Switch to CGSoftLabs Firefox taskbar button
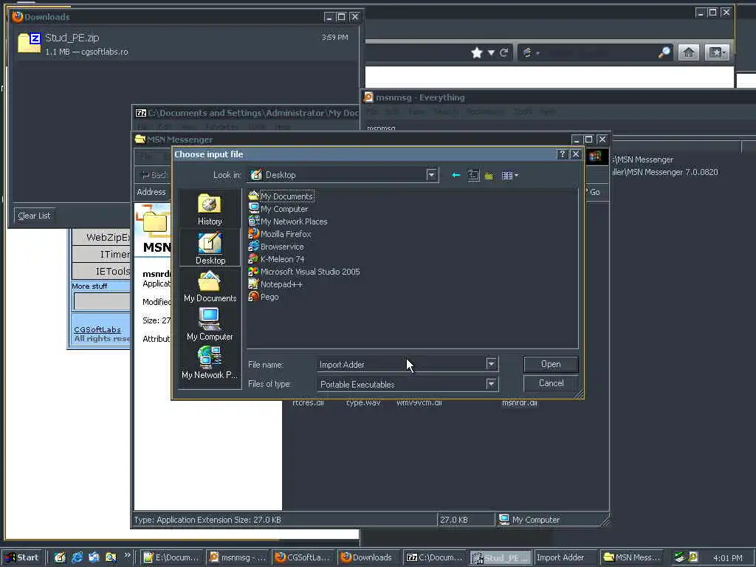 (x=303, y=557)
